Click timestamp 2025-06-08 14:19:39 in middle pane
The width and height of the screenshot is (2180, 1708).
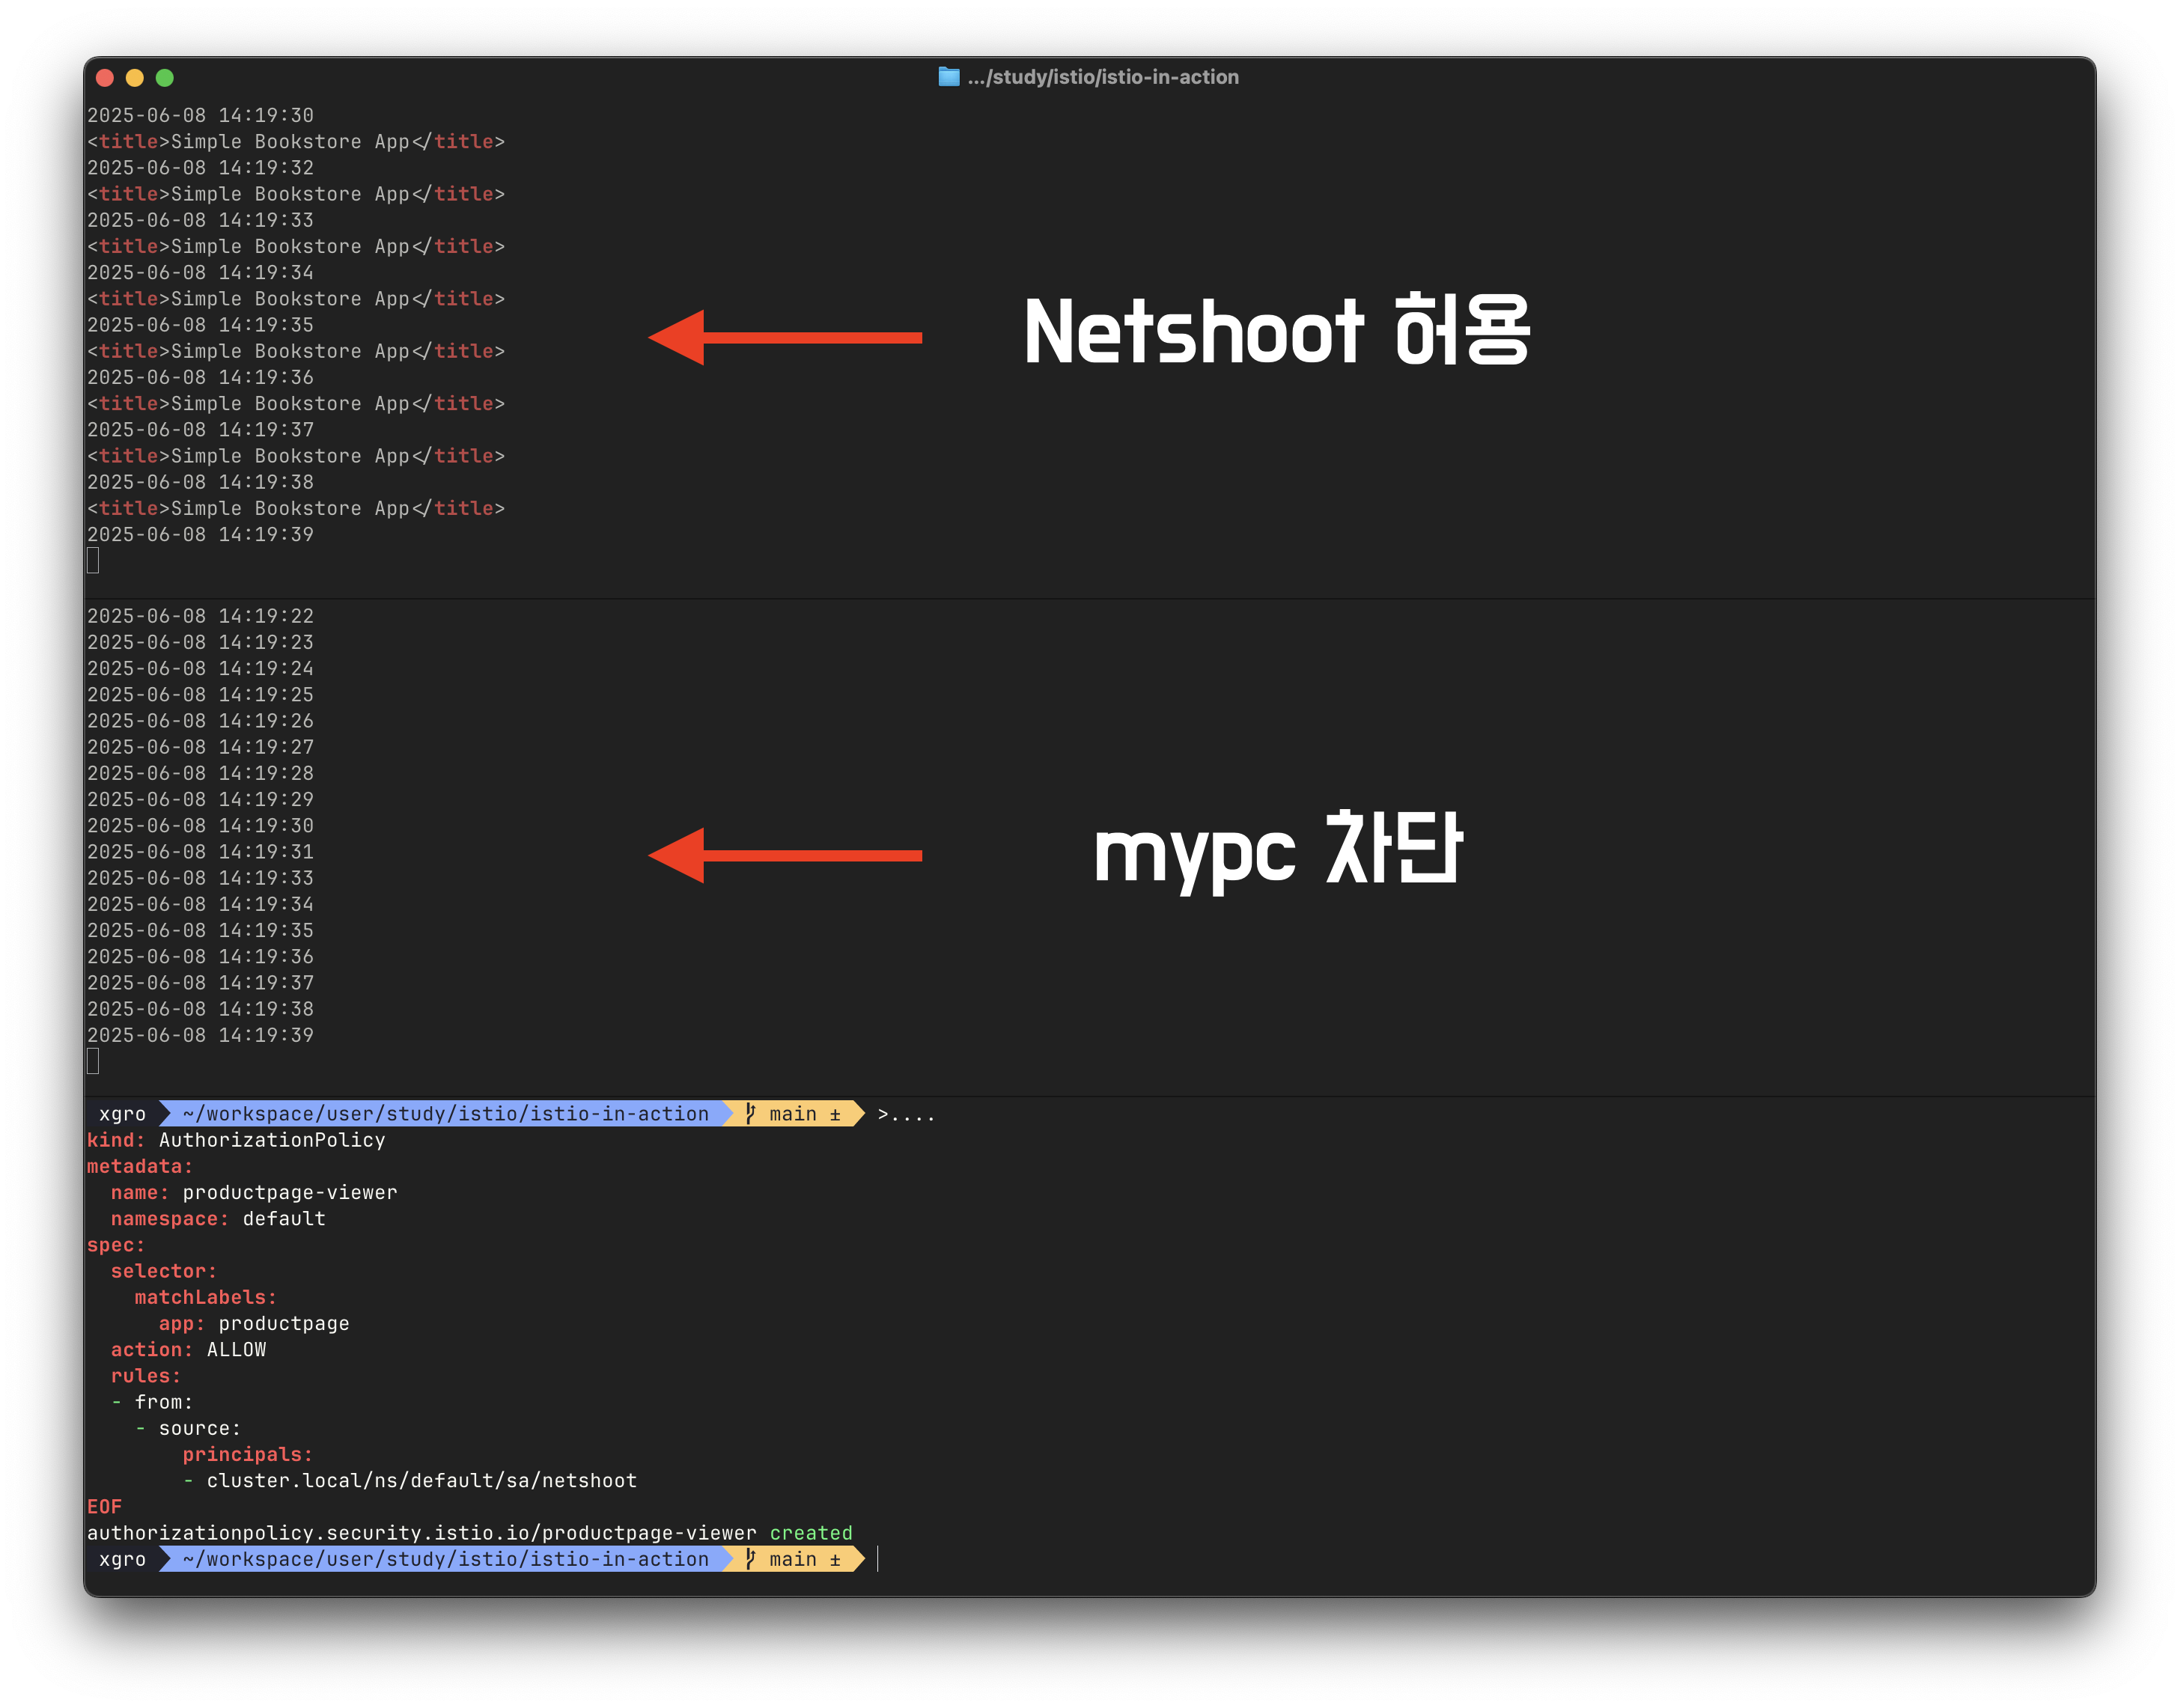[200, 1035]
